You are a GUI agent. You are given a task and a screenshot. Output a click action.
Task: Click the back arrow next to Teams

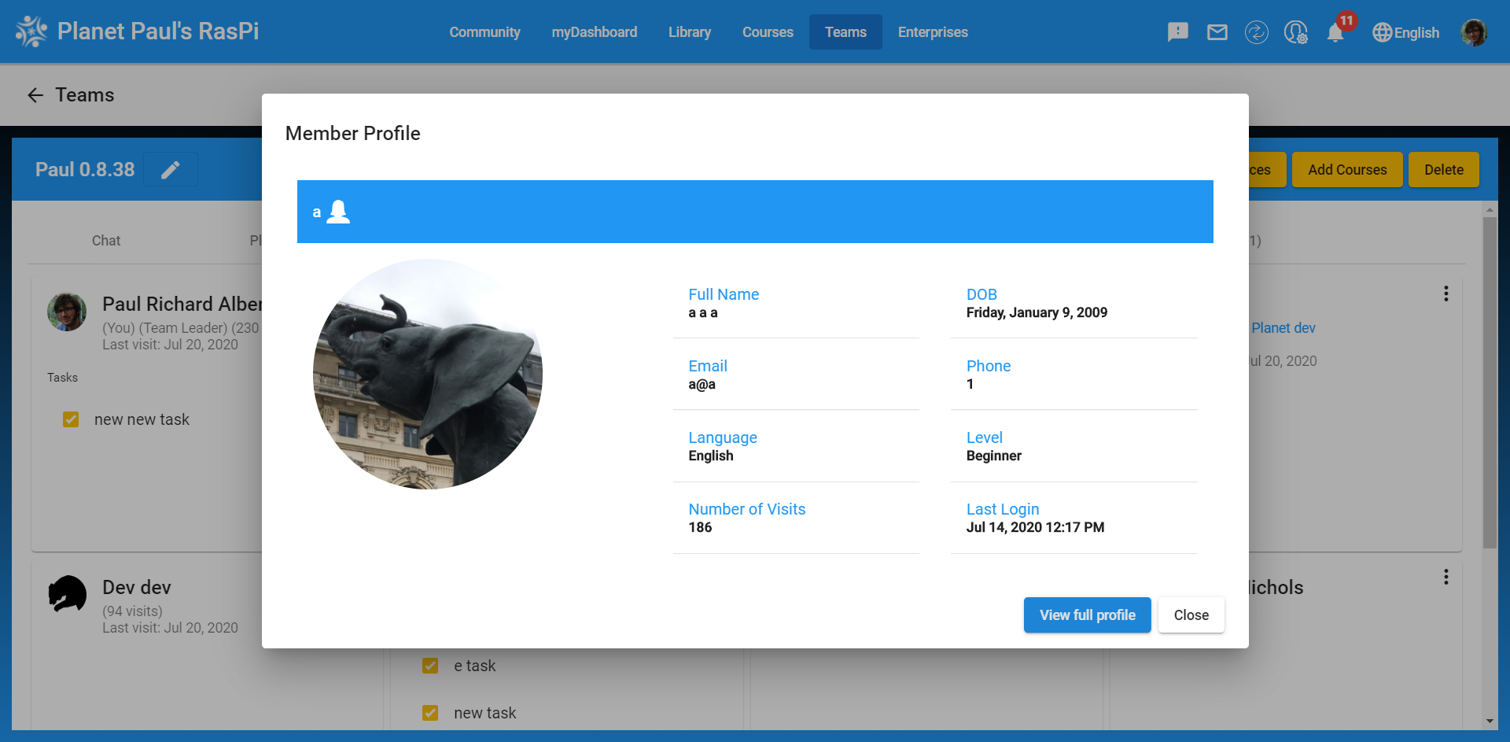pyautogui.click(x=35, y=94)
